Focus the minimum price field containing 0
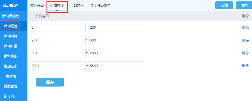252x101 pixels. click(58, 27)
